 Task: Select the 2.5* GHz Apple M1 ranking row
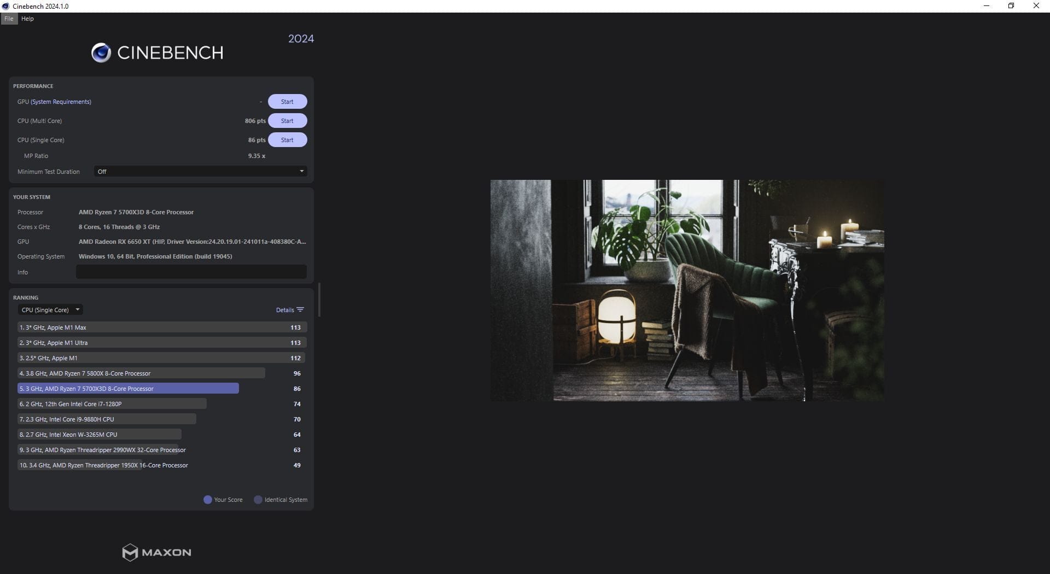[162, 358]
